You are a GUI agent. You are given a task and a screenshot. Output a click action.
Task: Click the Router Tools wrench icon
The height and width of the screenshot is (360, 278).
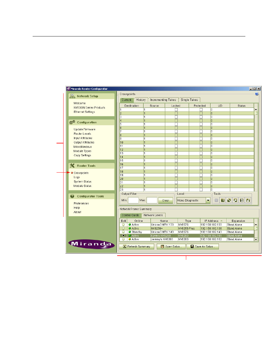click(x=72, y=166)
